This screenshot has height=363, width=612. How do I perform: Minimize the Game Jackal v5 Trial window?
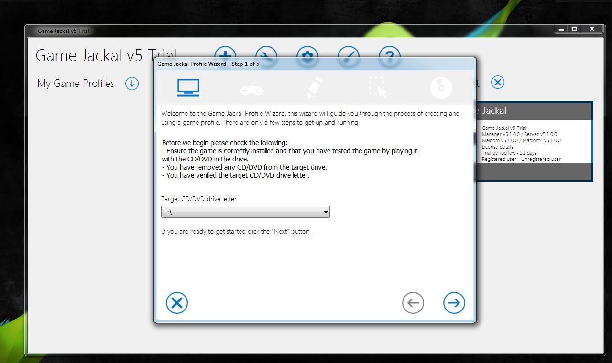pyautogui.click(x=561, y=29)
